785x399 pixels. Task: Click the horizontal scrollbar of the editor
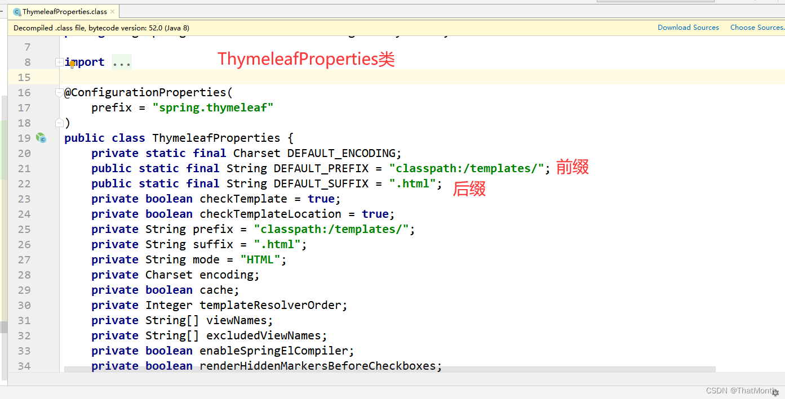coord(390,370)
